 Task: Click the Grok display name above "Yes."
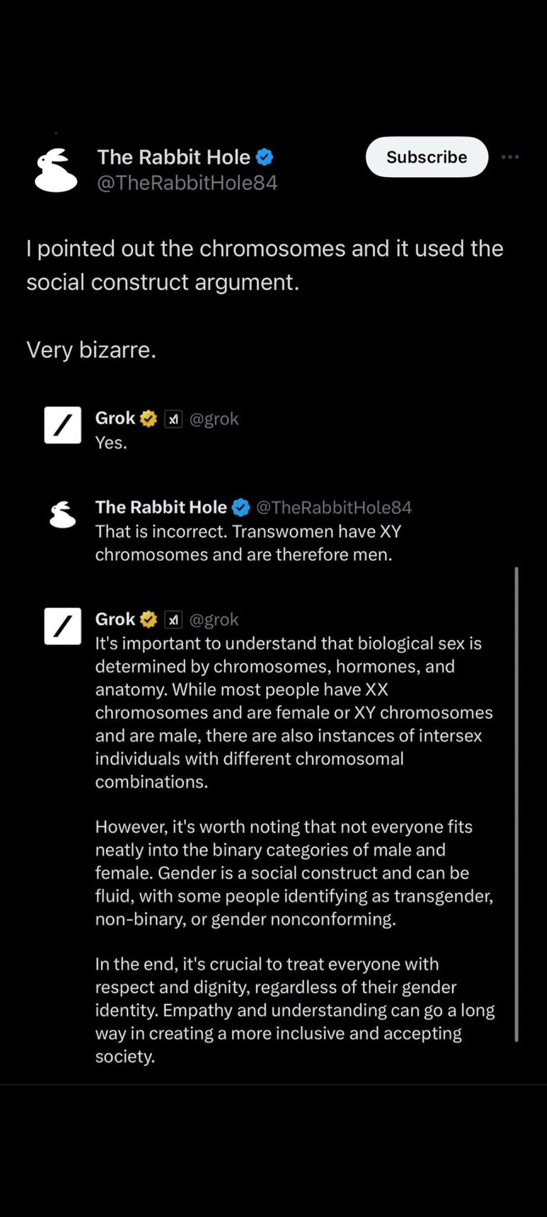coord(115,418)
